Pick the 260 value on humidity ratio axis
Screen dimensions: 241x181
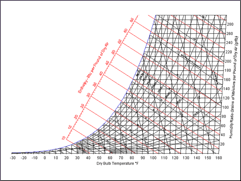[x=230, y=34]
